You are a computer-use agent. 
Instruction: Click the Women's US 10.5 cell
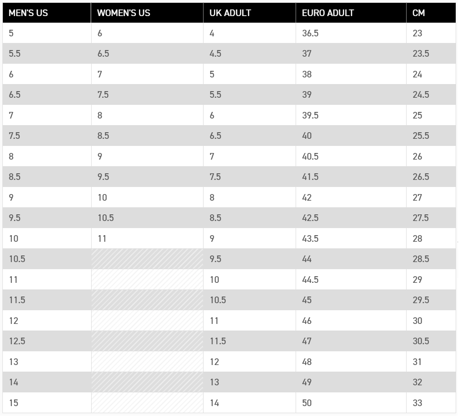[147, 218]
